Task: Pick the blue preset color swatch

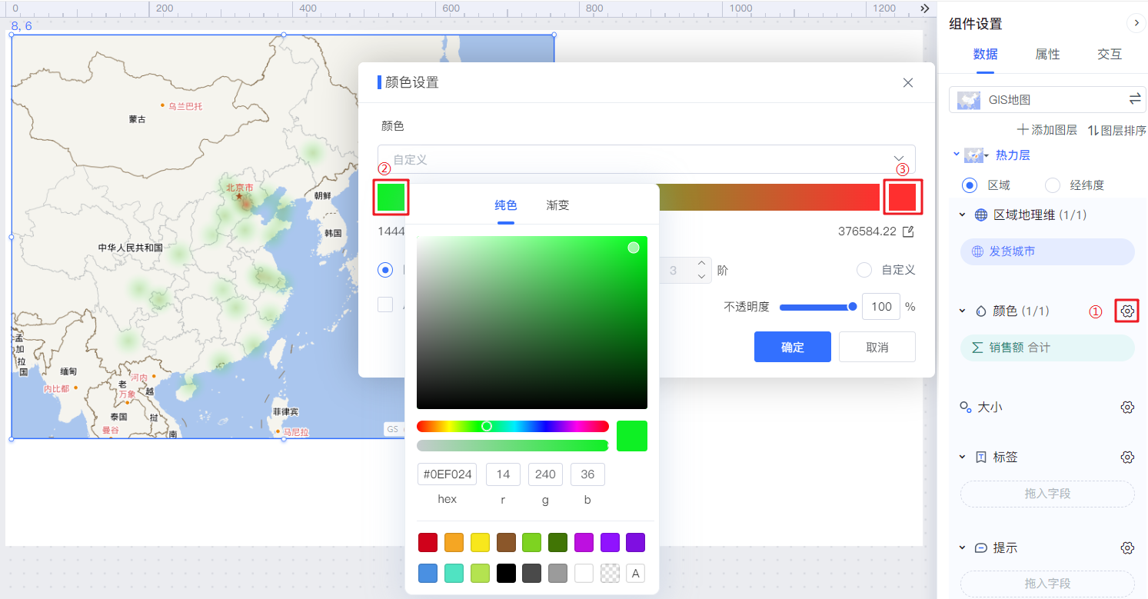Action: tap(428, 573)
